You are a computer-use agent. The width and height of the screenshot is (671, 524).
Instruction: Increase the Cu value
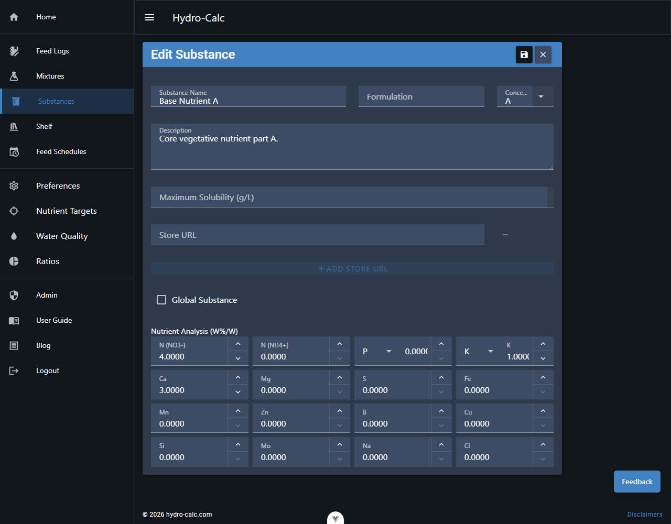pyautogui.click(x=543, y=411)
